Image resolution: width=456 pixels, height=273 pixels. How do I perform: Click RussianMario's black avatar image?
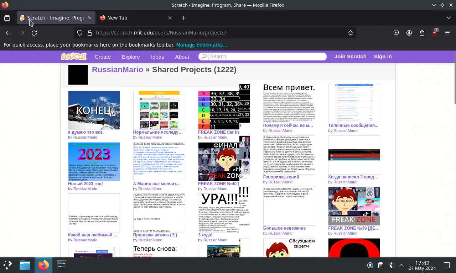(x=78, y=75)
